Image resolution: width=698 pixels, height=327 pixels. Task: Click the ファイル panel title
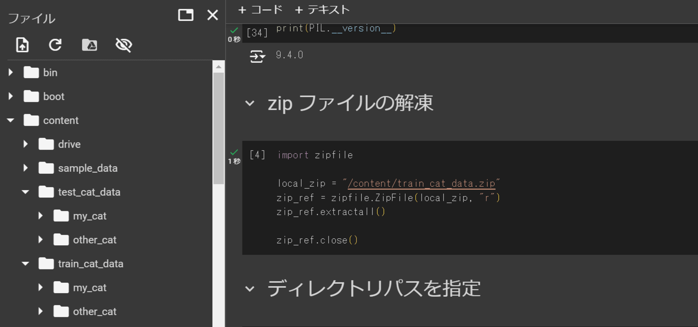click(31, 18)
